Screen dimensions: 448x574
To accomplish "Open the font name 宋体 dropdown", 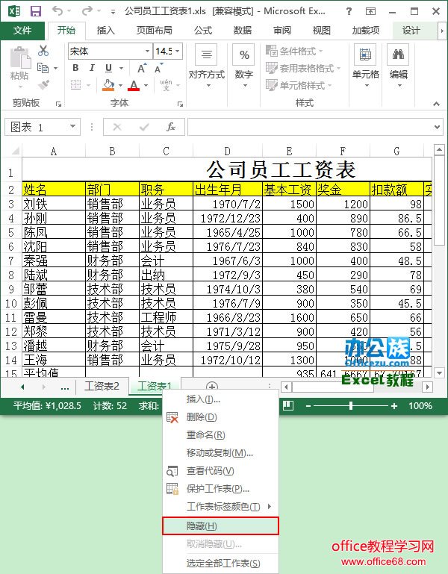I will (147, 51).
